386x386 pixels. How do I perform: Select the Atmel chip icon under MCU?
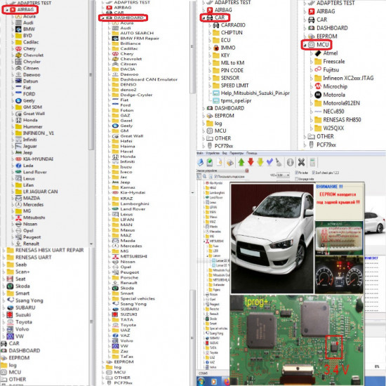318,53
